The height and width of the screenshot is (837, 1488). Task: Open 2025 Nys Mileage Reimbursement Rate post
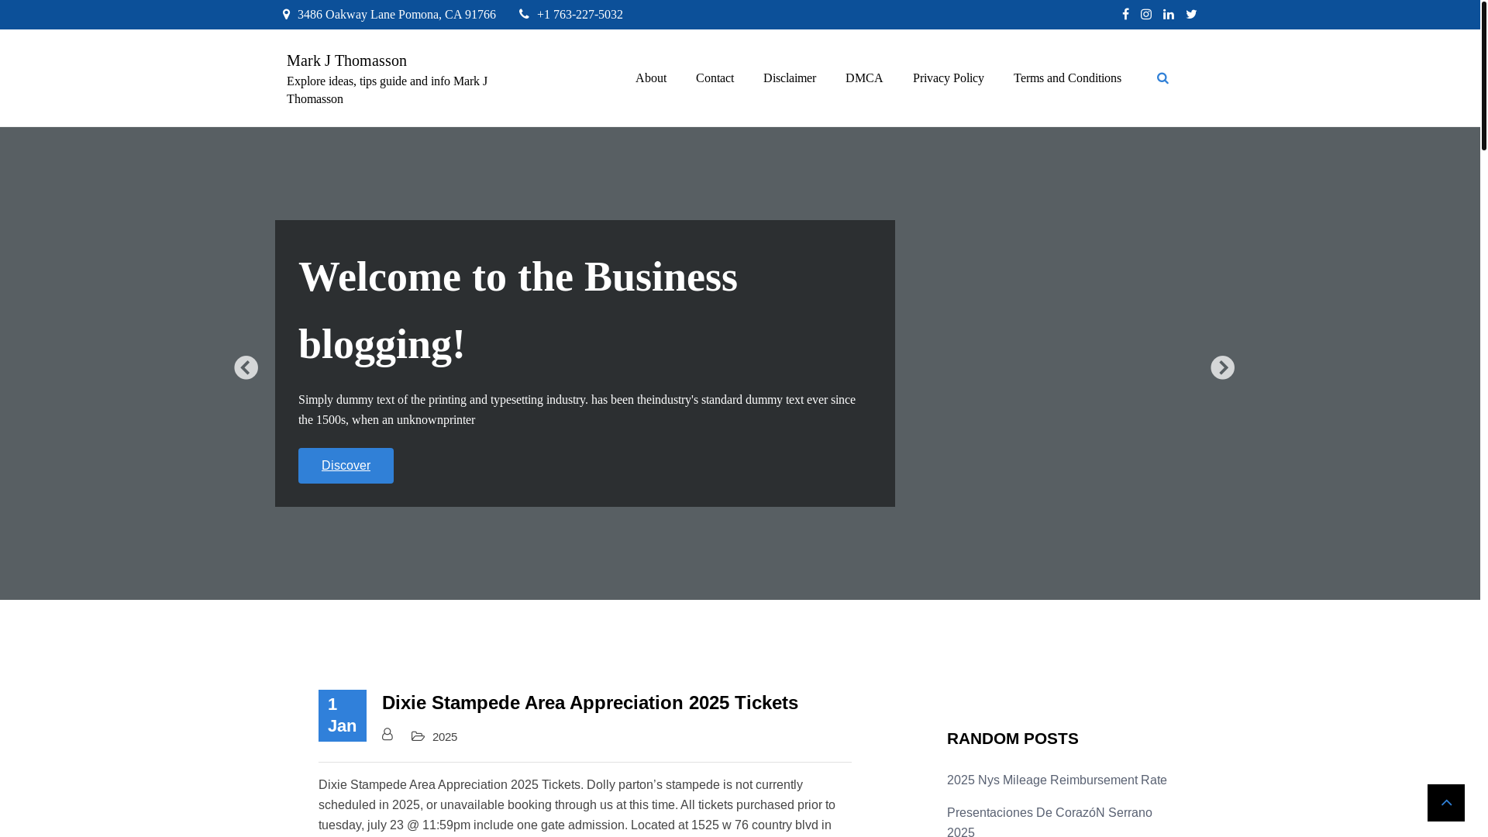tap(1057, 780)
